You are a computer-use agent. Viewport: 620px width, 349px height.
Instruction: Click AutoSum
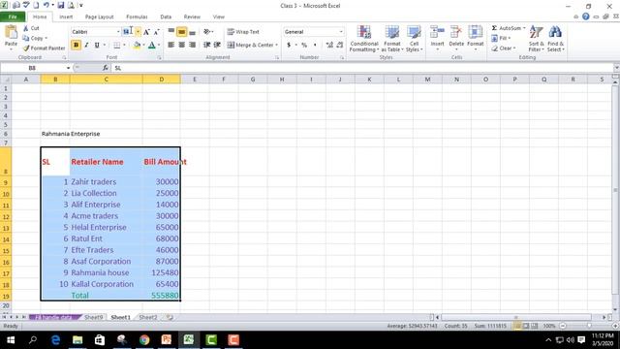(507, 28)
